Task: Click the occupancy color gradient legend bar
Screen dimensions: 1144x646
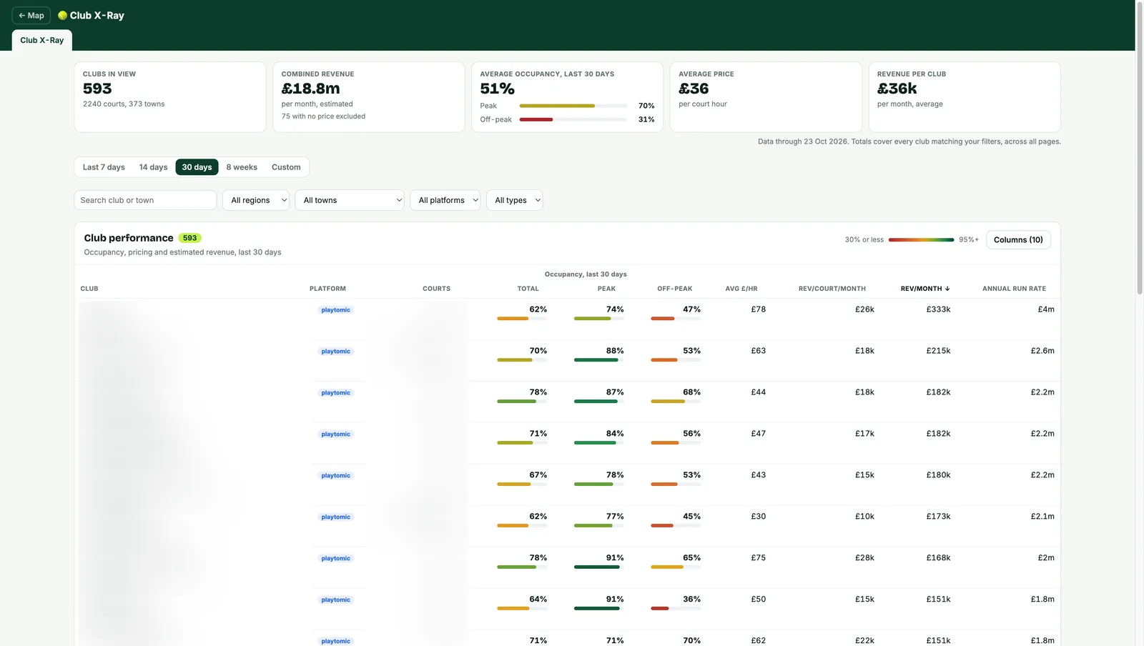Action: tap(921, 240)
